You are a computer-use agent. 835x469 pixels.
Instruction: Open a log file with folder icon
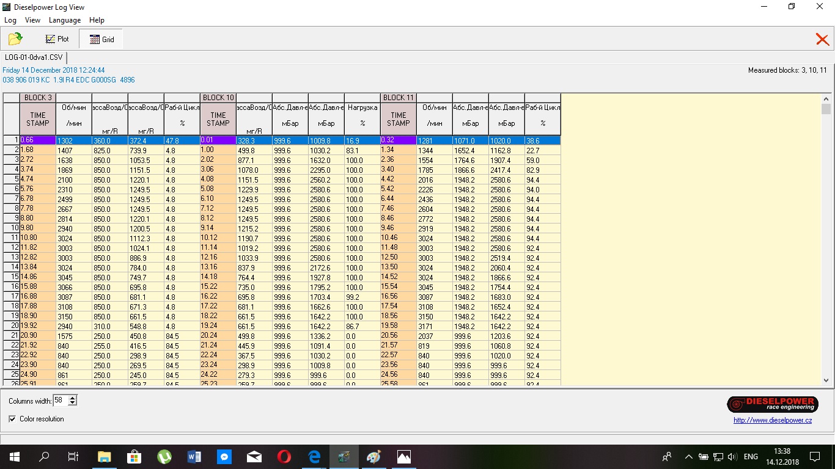[15, 39]
